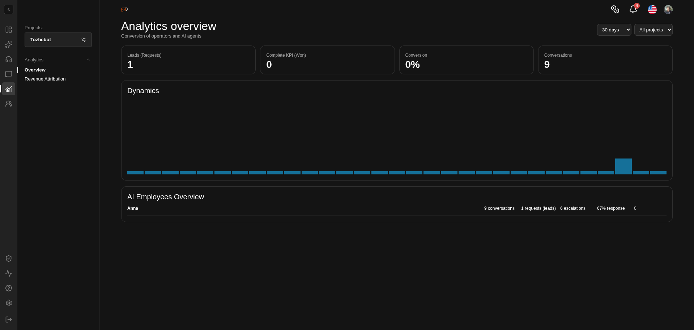Open the notifications bell with badge

point(633,9)
